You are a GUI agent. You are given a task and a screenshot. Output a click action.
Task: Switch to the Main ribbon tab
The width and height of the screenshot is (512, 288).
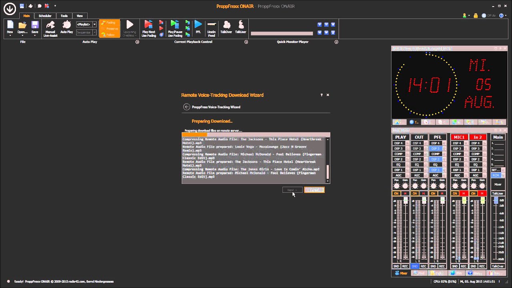[26, 16]
